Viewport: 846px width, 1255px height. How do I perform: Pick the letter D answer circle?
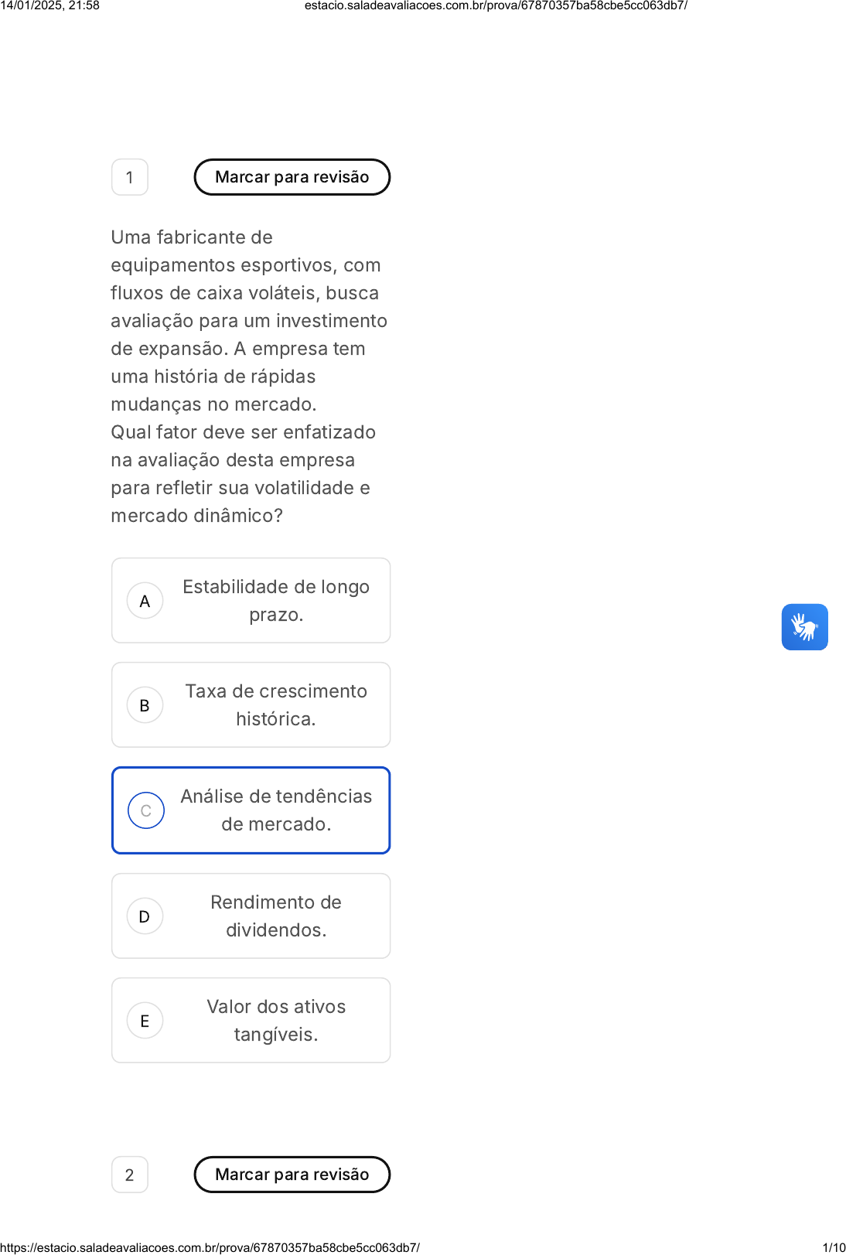pyautogui.click(x=145, y=916)
